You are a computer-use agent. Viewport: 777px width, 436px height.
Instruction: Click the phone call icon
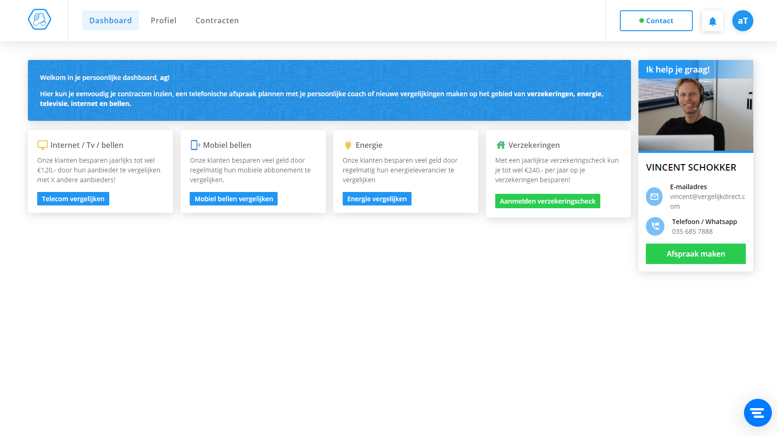click(x=655, y=226)
